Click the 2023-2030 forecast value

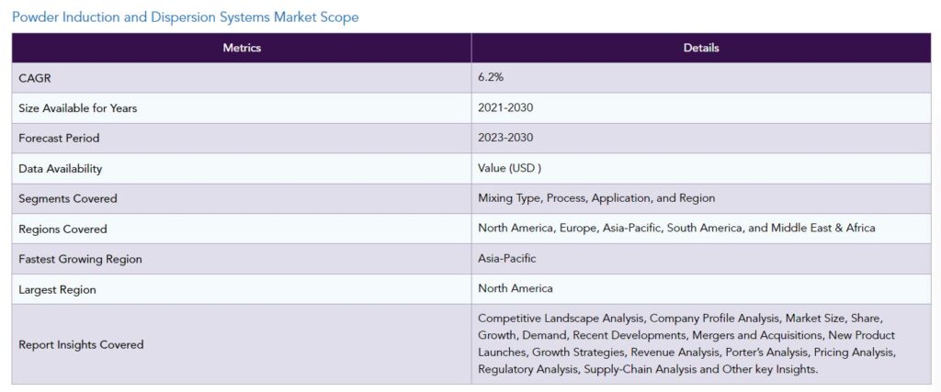coord(505,138)
